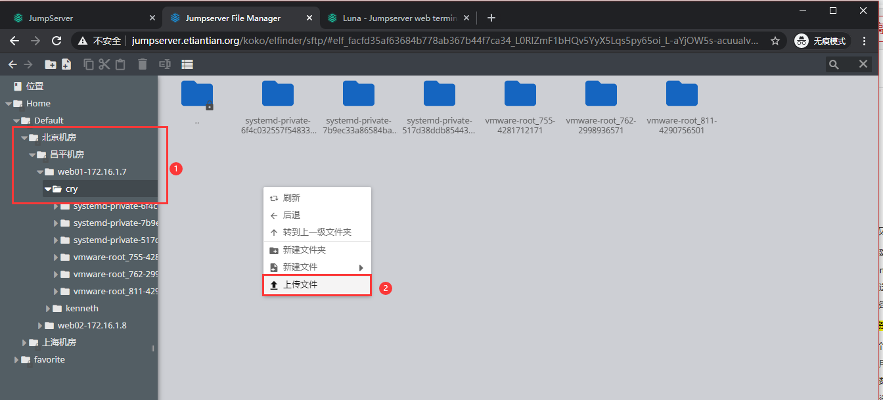Open the 新建文件 submenu in the context menu
This screenshot has width=883, height=400.
tap(317, 267)
